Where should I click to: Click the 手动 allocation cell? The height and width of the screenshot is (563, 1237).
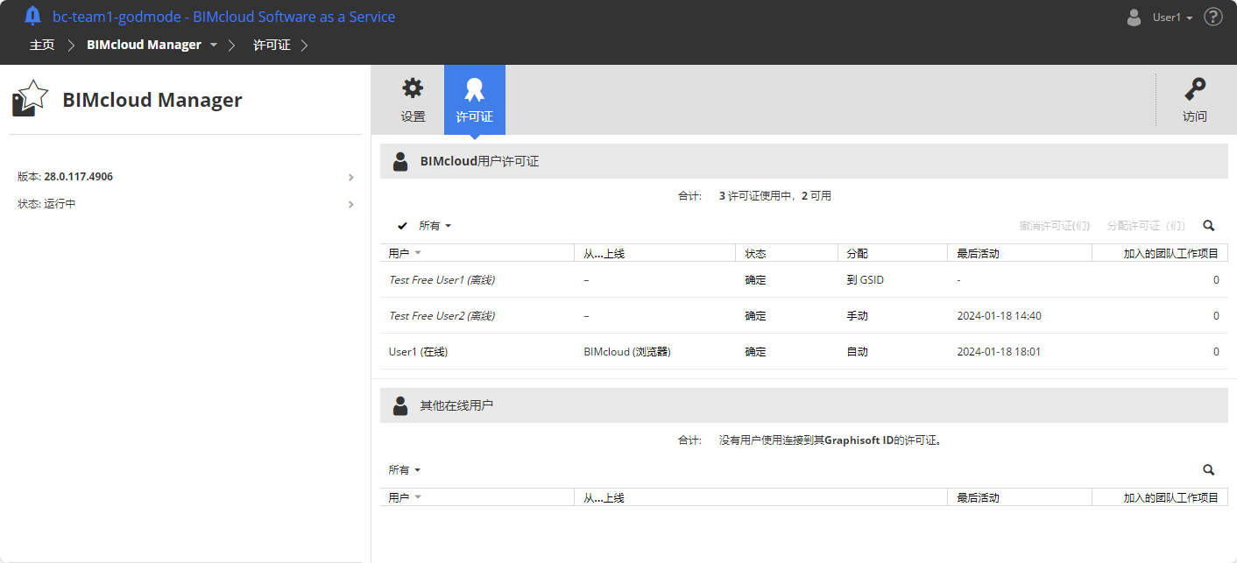(857, 316)
